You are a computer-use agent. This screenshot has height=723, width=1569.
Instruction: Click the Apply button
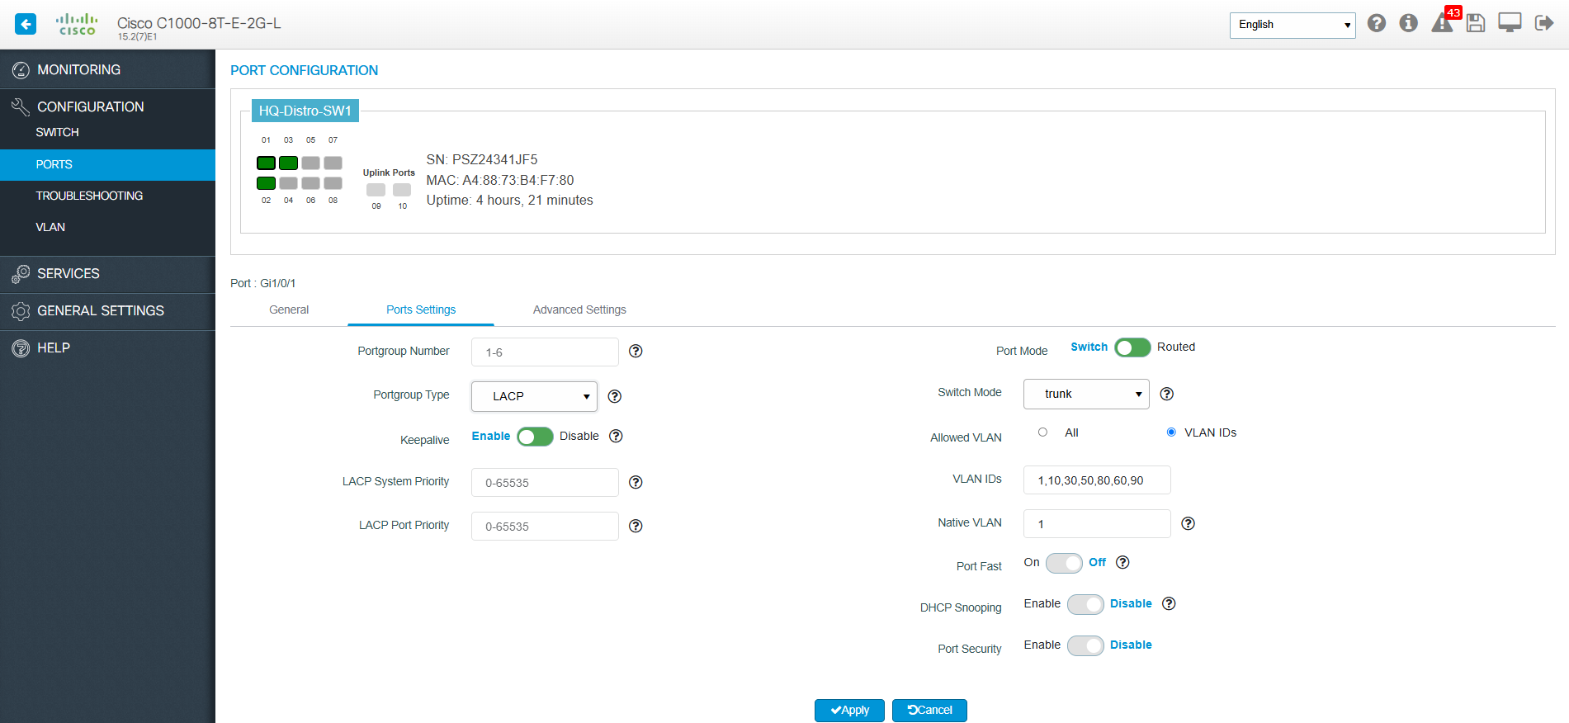pos(849,711)
